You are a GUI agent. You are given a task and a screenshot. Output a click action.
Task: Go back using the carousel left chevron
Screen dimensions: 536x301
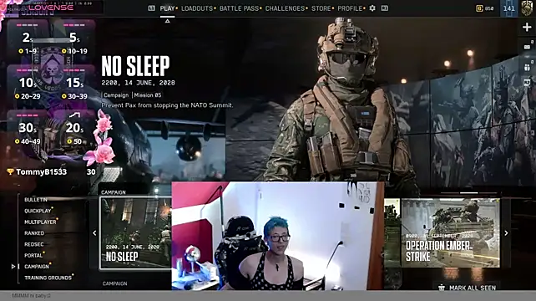[x=94, y=232]
